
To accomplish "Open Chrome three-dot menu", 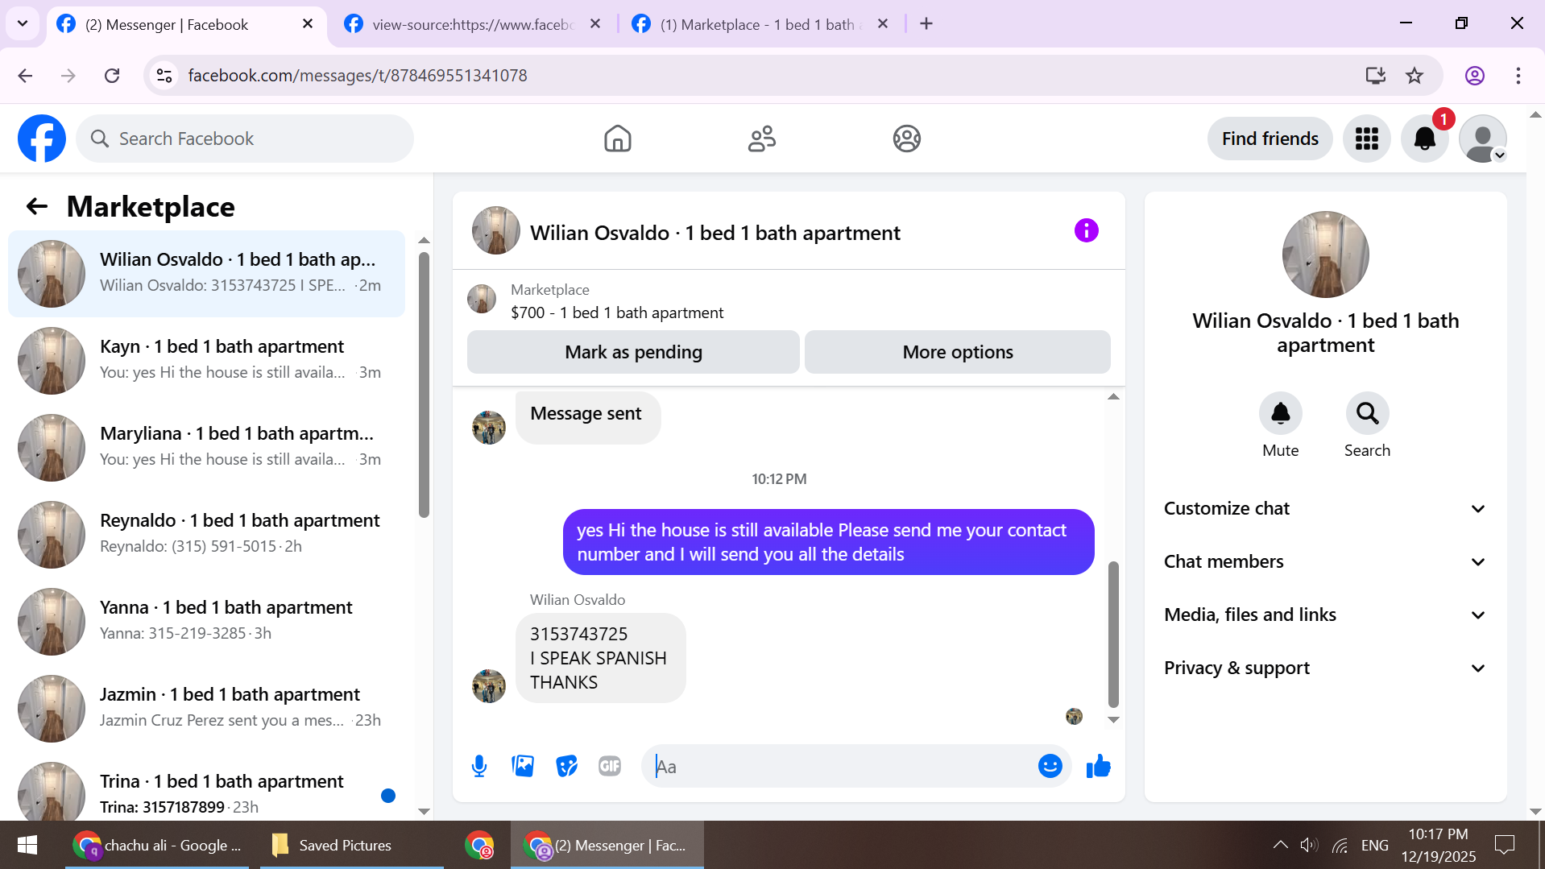I will coord(1518,76).
